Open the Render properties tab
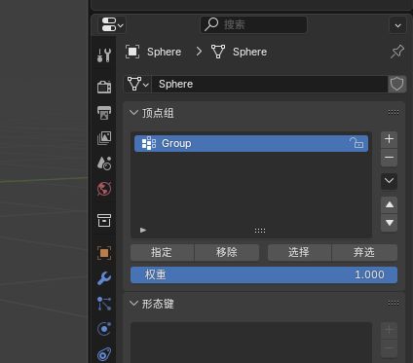 coord(104,87)
